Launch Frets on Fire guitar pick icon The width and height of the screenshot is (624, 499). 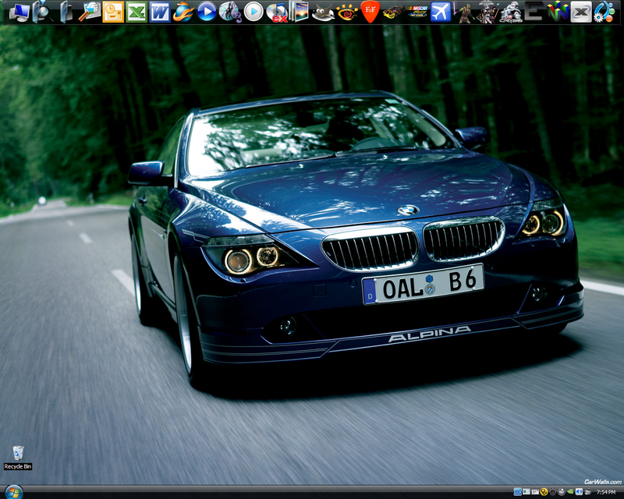point(370,12)
